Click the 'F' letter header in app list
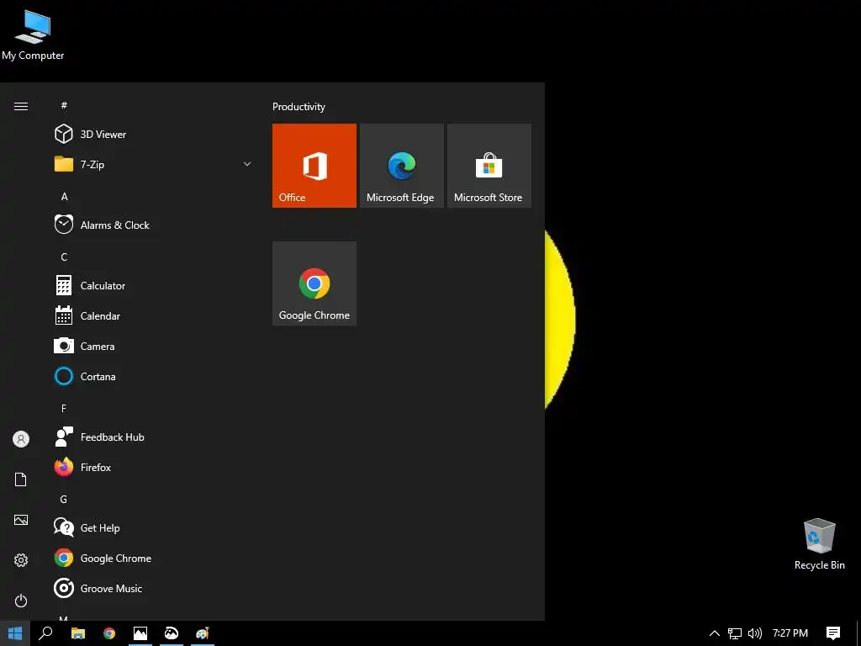861x646 pixels. (x=64, y=408)
